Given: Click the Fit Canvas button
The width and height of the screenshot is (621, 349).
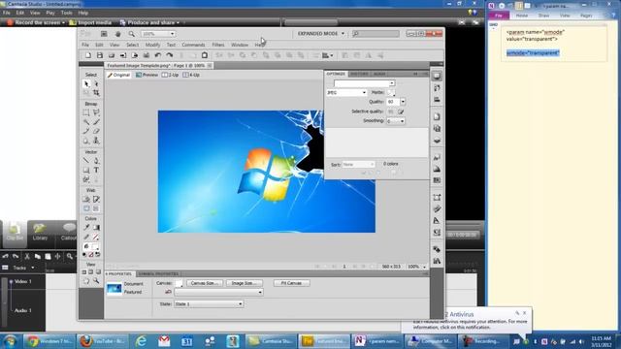Looking at the screenshot, I should tap(291, 283).
